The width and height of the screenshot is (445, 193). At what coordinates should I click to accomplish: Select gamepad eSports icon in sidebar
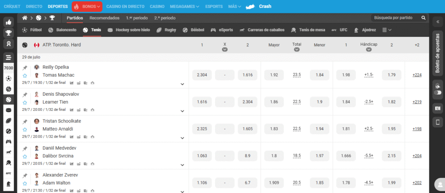pyautogui.click(x=9, y=142)
